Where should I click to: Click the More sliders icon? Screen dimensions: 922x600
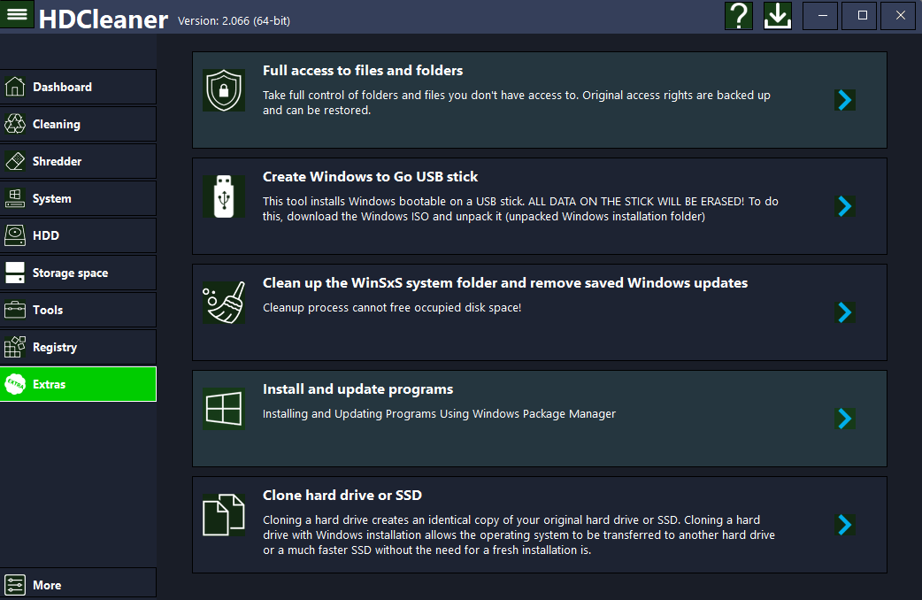(15, 585)
